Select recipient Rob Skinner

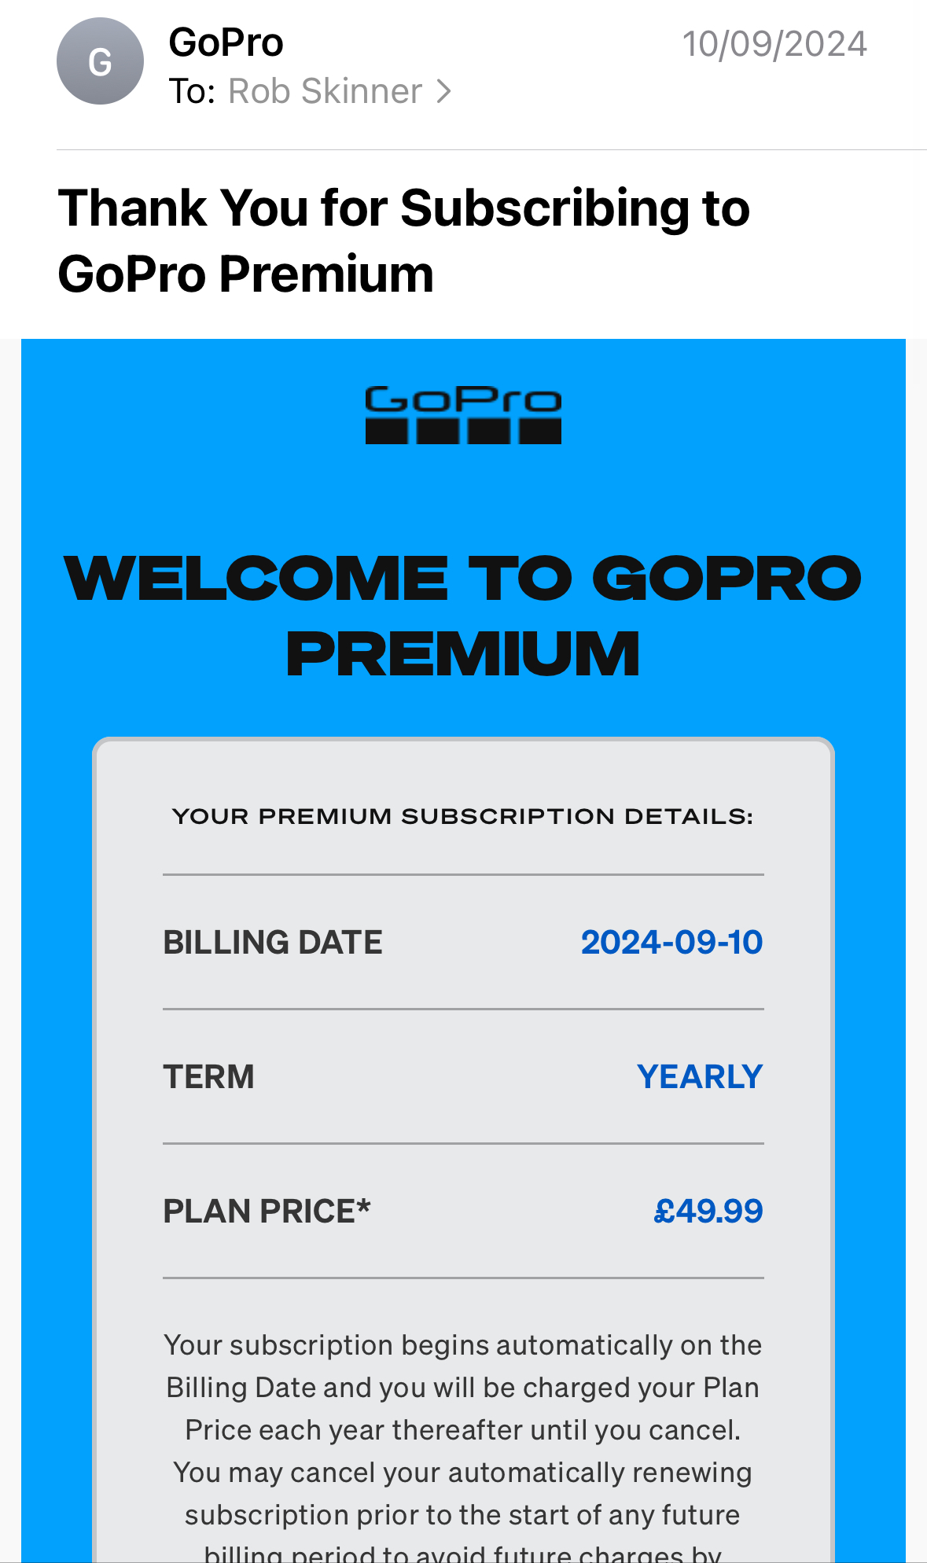pos(325,92)
